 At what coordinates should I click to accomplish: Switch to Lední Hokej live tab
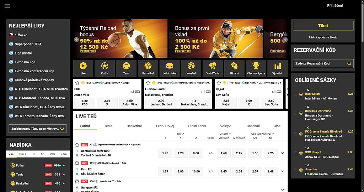pyautogui.click(x=165, y=126)
